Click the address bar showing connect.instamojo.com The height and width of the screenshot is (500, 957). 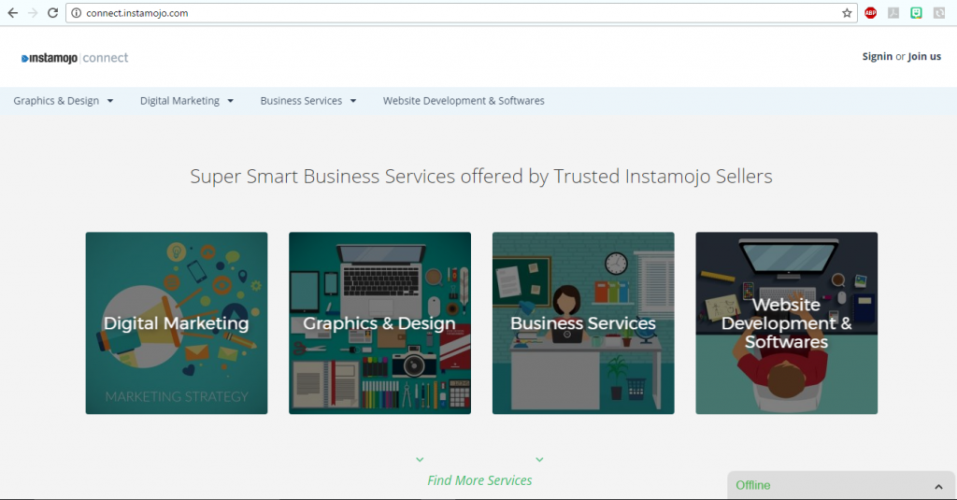coord(449,13)
